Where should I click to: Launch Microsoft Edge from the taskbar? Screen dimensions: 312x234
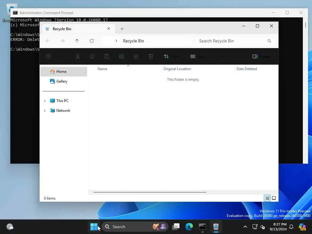[x=189, y=227]
